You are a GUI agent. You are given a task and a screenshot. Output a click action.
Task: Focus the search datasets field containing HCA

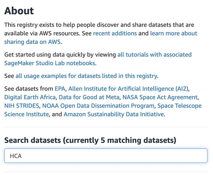click(106, 156)
